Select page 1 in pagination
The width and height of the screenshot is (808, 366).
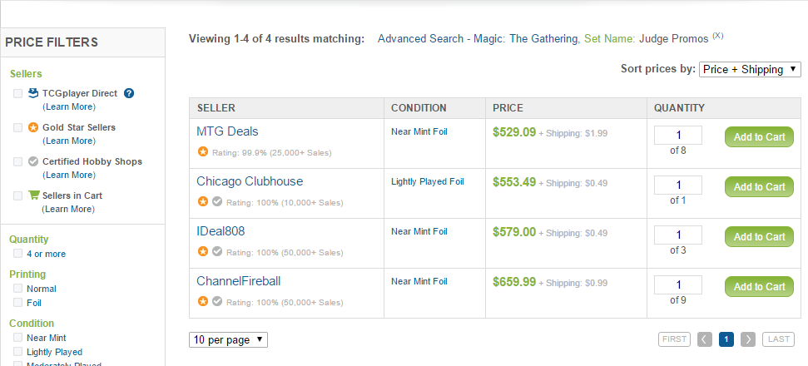point(726,339)
